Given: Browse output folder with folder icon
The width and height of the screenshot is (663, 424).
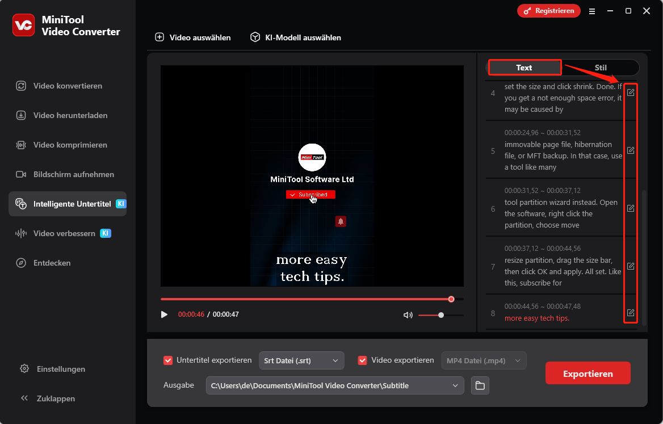Looking at the screenshot, I should 480,385.
